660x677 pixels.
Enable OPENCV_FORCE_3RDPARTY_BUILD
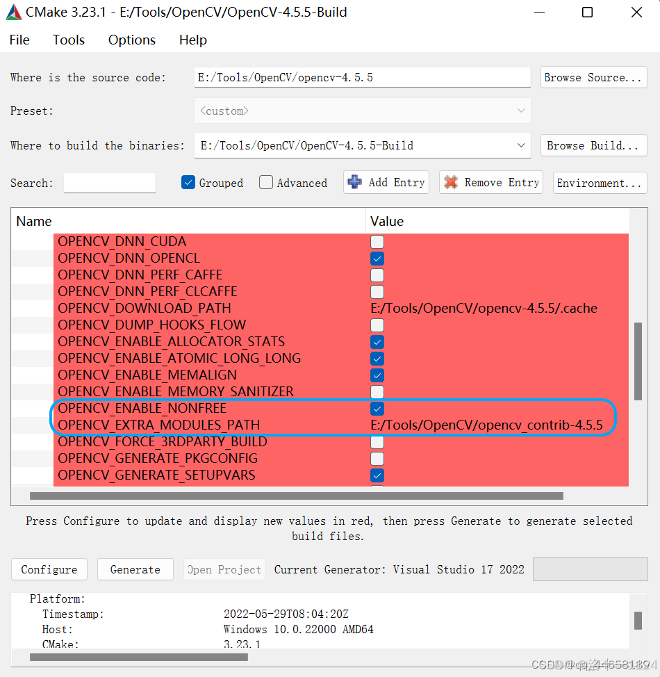[377, 441]
